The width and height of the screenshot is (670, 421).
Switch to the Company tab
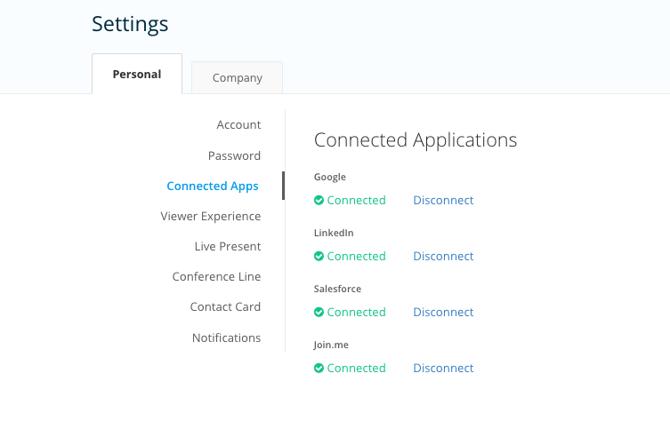point(238,77)
